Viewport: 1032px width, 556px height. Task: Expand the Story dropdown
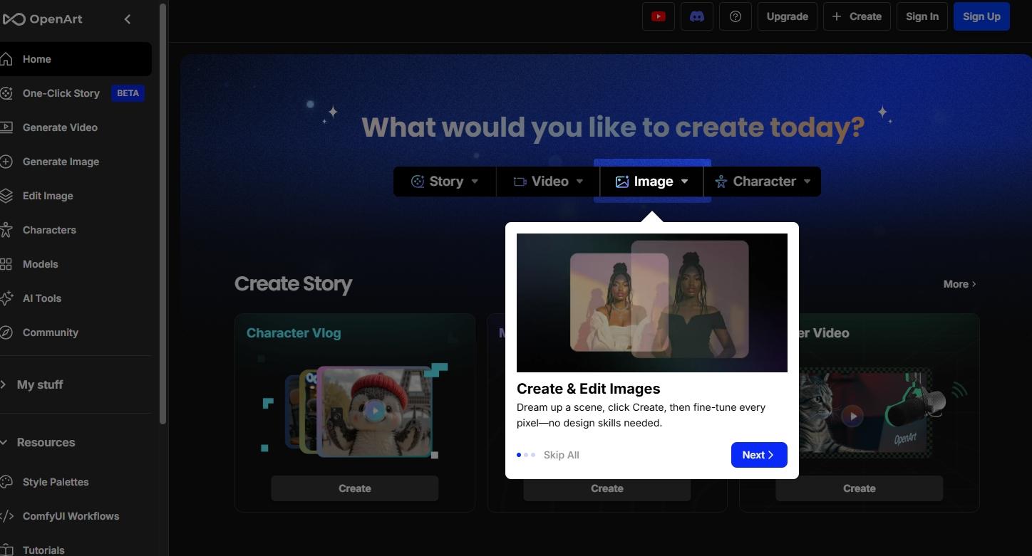[x=445, y=182]
